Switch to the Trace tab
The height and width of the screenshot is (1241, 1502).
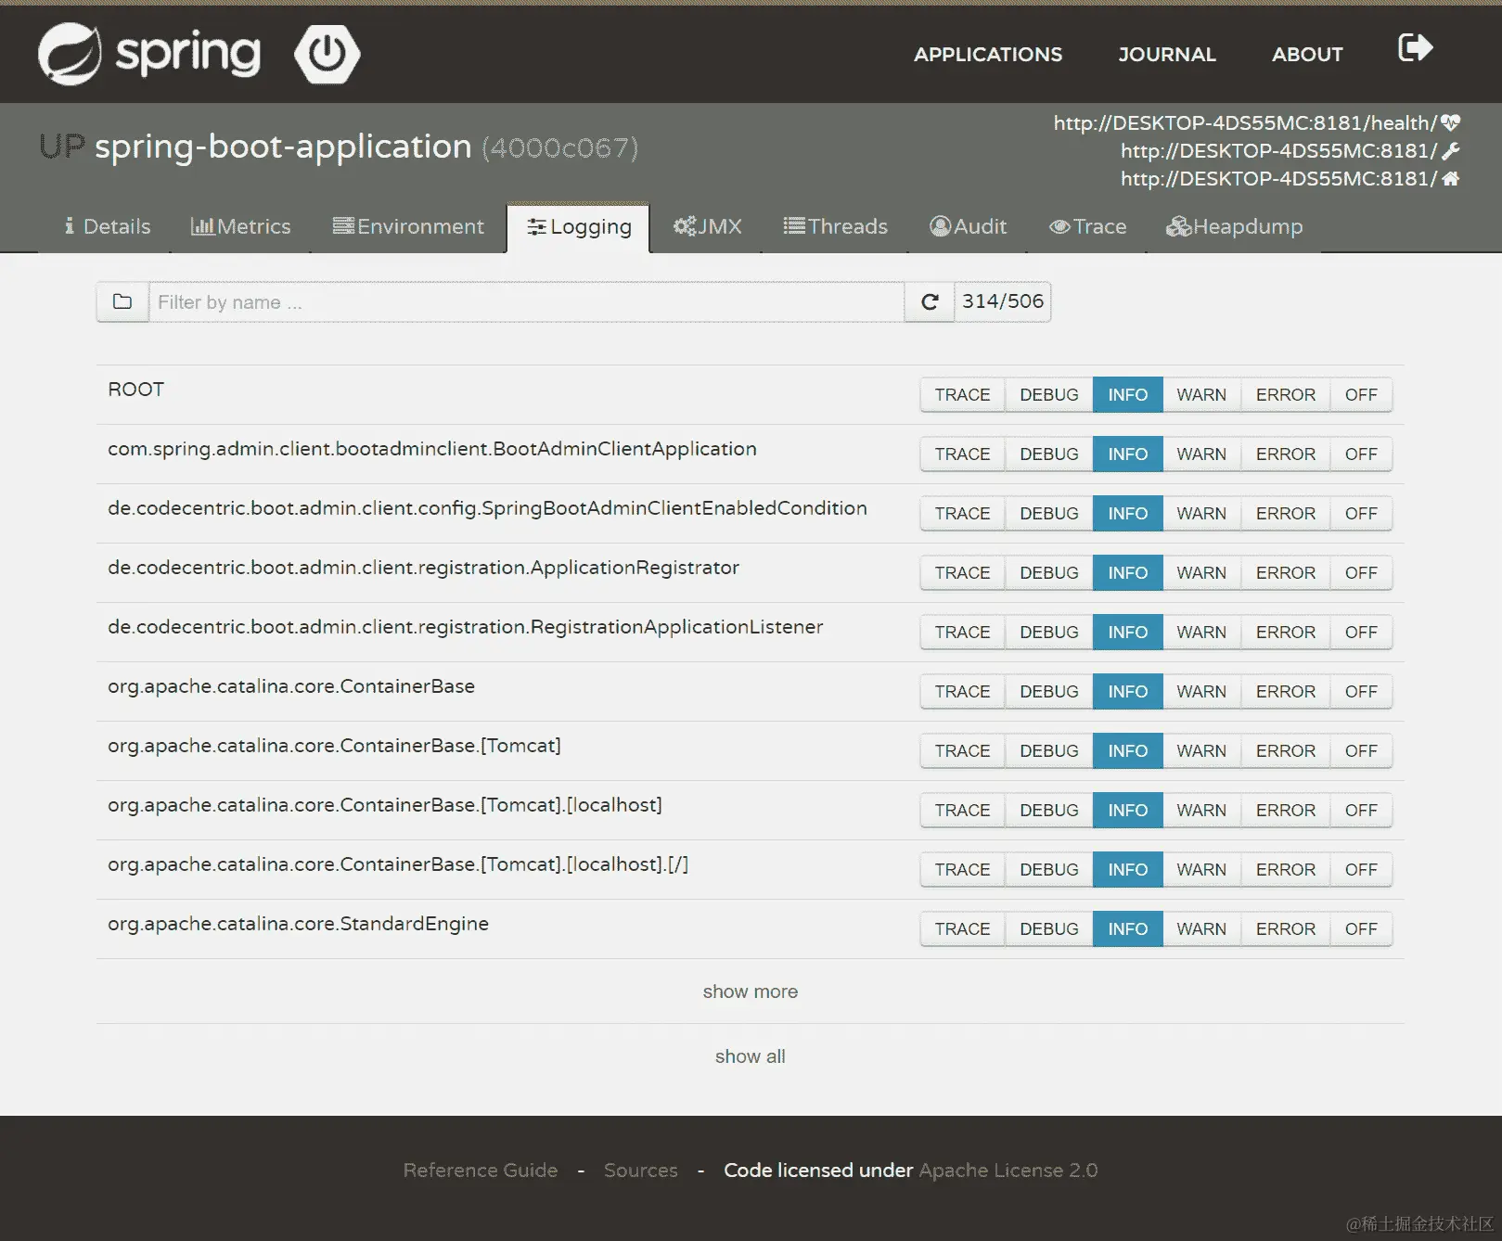point(1087,226)
